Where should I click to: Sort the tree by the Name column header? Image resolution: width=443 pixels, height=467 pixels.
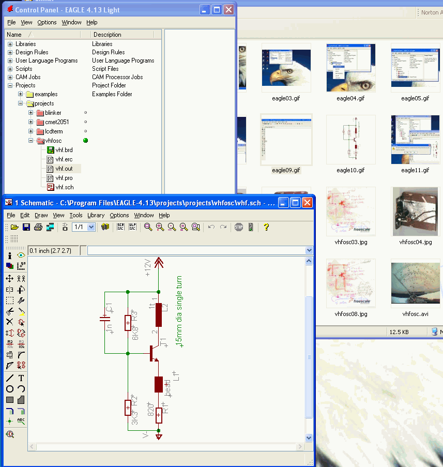click(x=42, y=35)
